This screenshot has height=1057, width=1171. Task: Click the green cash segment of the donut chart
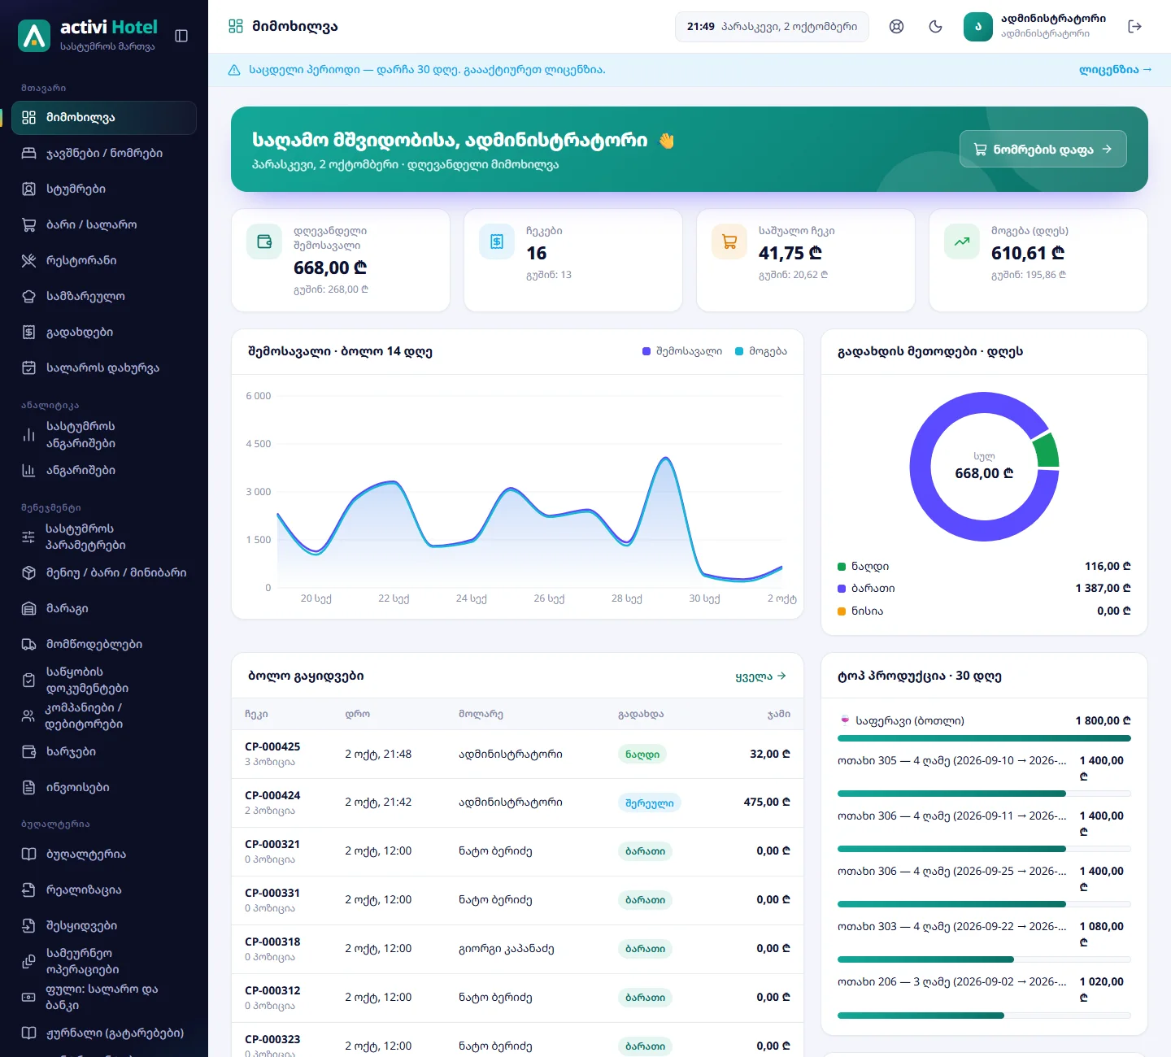click(x=1047, y=450)
